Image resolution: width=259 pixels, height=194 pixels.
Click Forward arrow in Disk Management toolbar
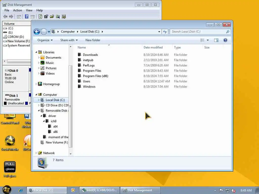11,16
